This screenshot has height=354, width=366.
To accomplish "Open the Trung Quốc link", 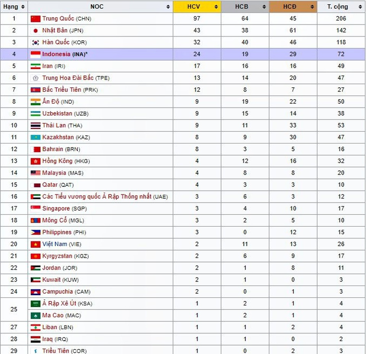I will point(58,19).
